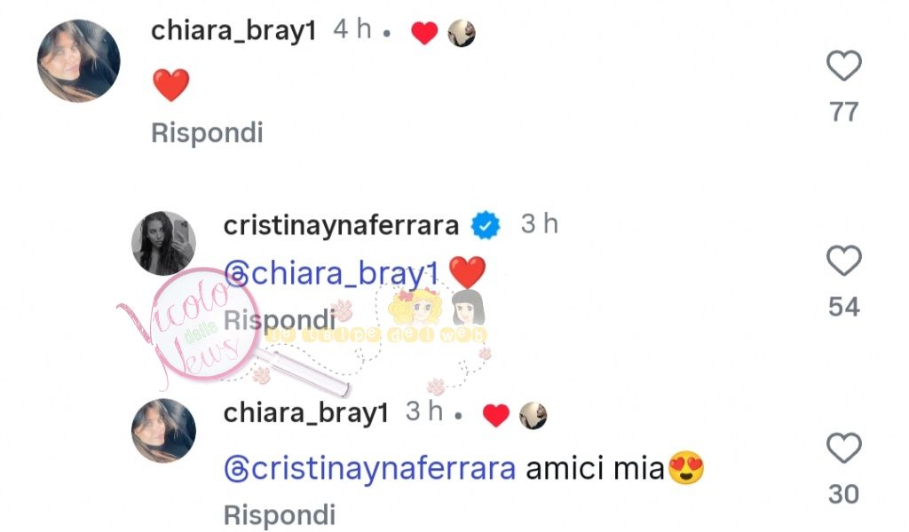
Task: Open the @cristinaynaferrara mention link
Action: (x=369, y=468)
